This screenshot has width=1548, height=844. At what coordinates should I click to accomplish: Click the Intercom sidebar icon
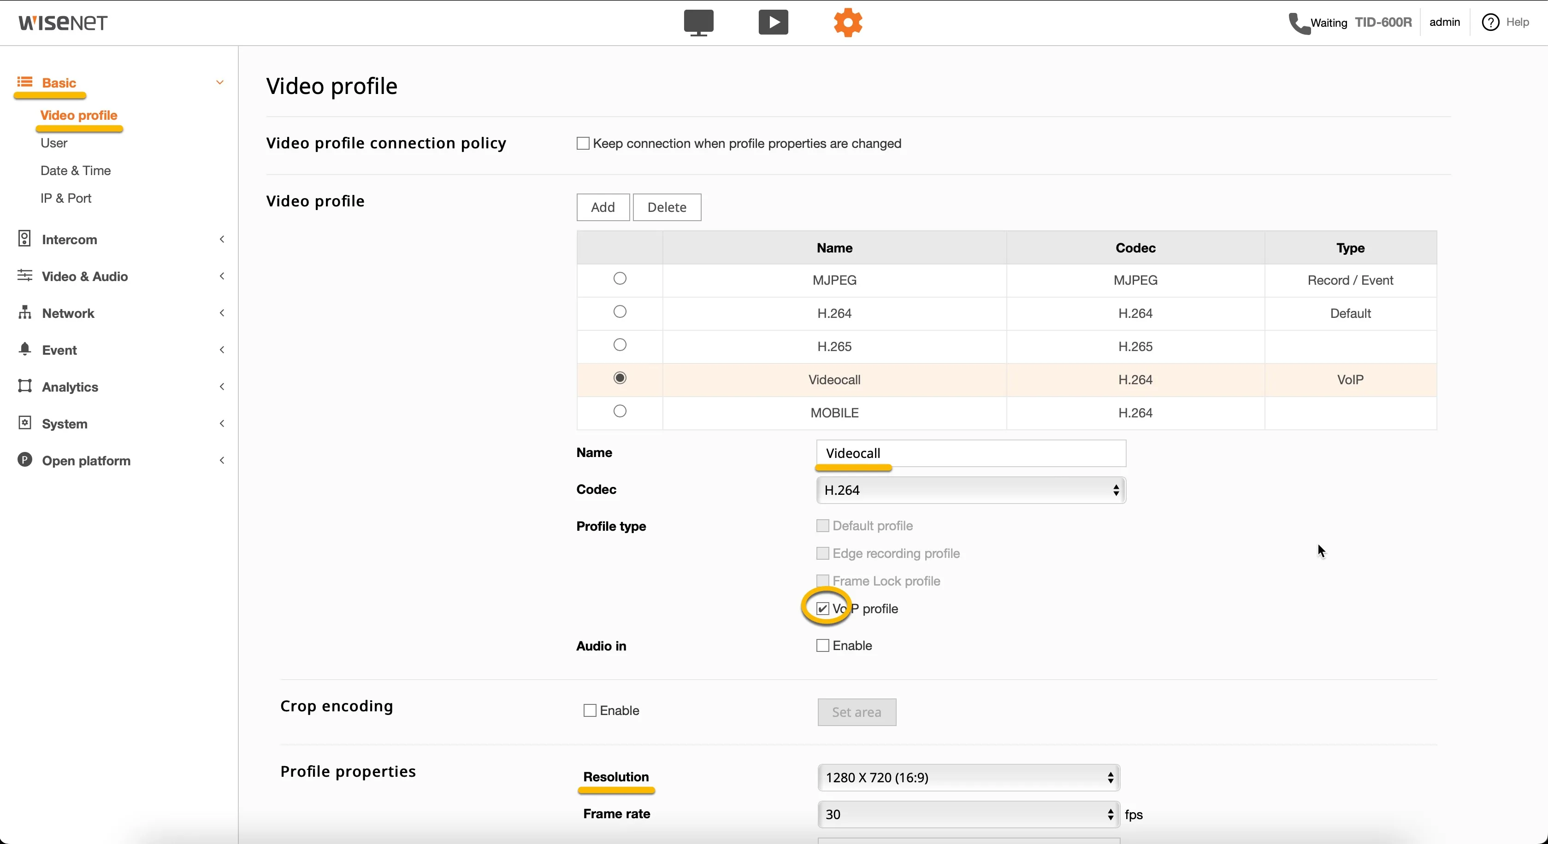pyautogui.click(x=24, y=239)
